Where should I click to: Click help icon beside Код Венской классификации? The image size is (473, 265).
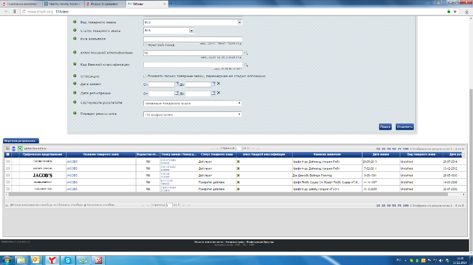click(75, 64)
